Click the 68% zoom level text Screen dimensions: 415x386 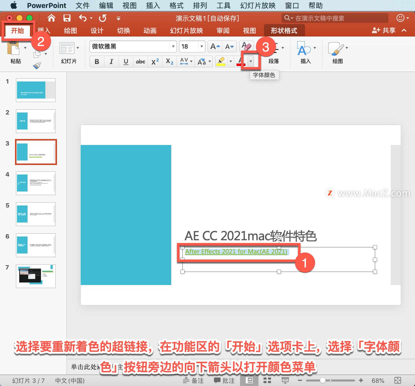tap(378, 380)
